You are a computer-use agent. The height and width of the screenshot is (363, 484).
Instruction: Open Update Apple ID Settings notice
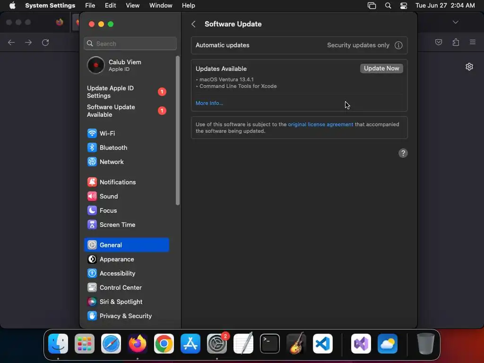pos(127,92)
